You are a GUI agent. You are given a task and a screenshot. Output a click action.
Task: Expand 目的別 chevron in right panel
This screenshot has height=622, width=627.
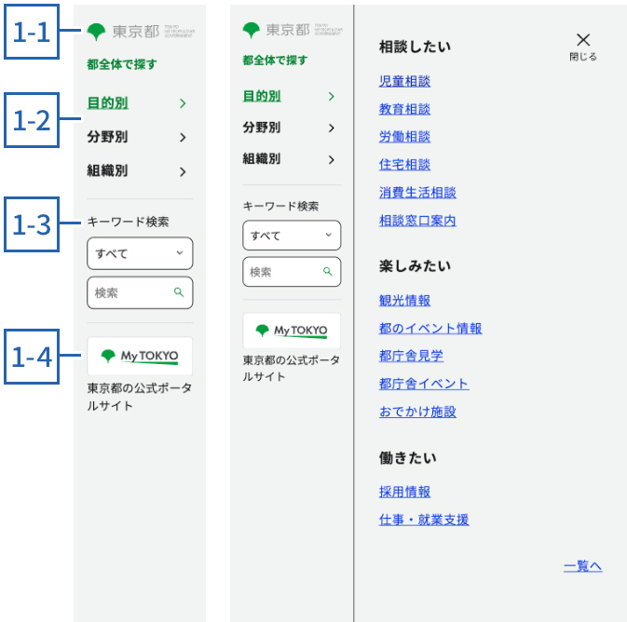click(x=331, y=96)
